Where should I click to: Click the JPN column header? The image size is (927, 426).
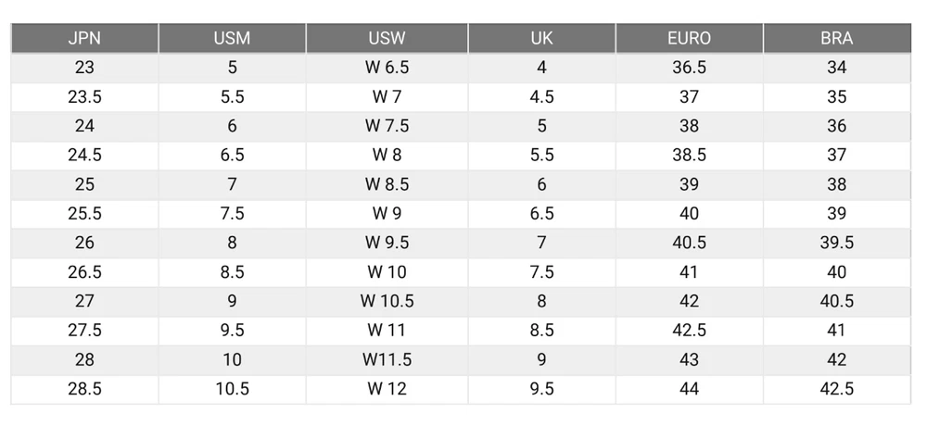coord(84,39)
